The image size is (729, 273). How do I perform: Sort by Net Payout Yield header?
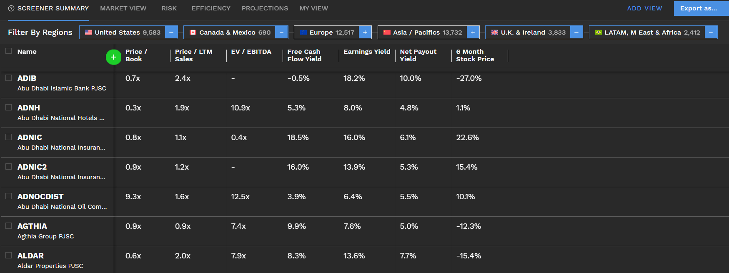pyautogui.click(x=418, y=55)
